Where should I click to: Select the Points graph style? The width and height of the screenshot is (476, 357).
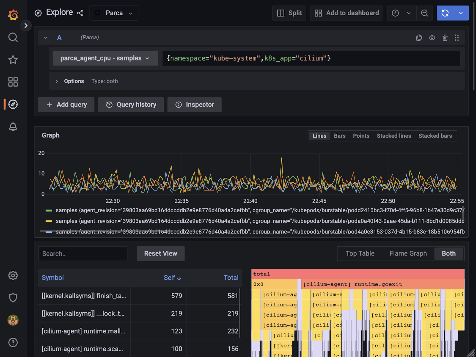click(361, 136)
